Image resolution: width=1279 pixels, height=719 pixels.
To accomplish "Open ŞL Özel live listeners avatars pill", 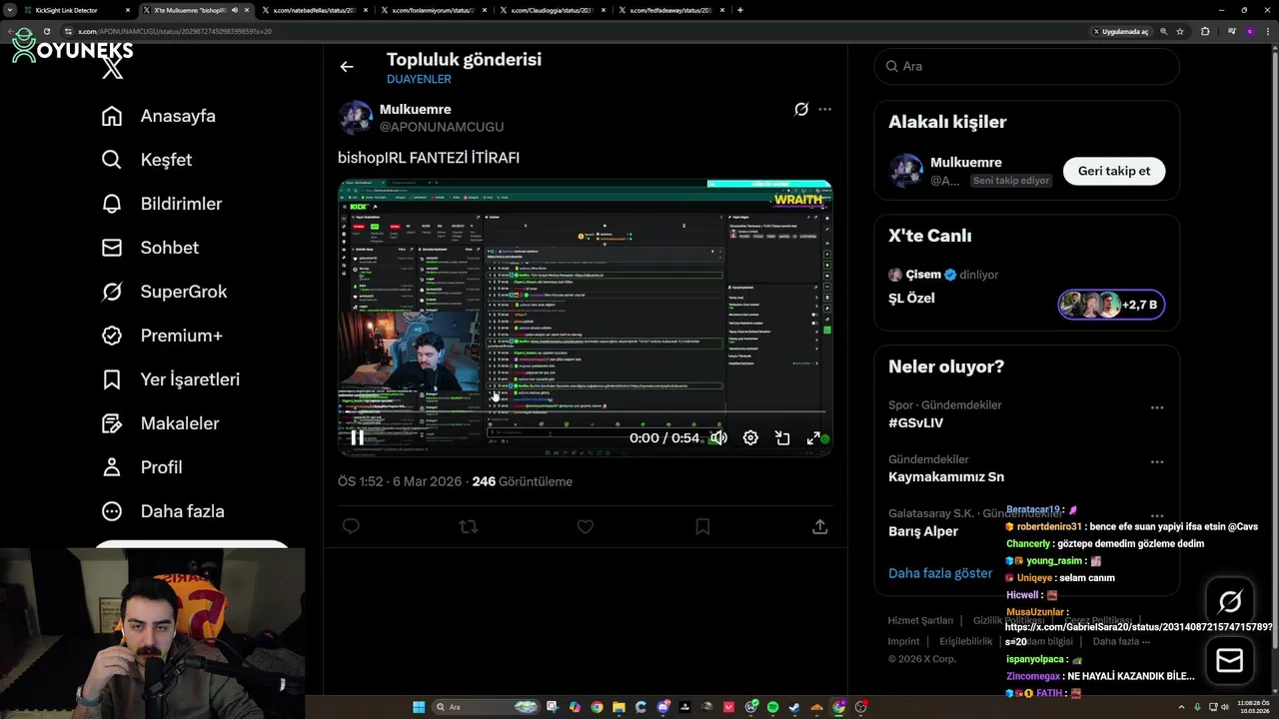I will [1111, 305].
